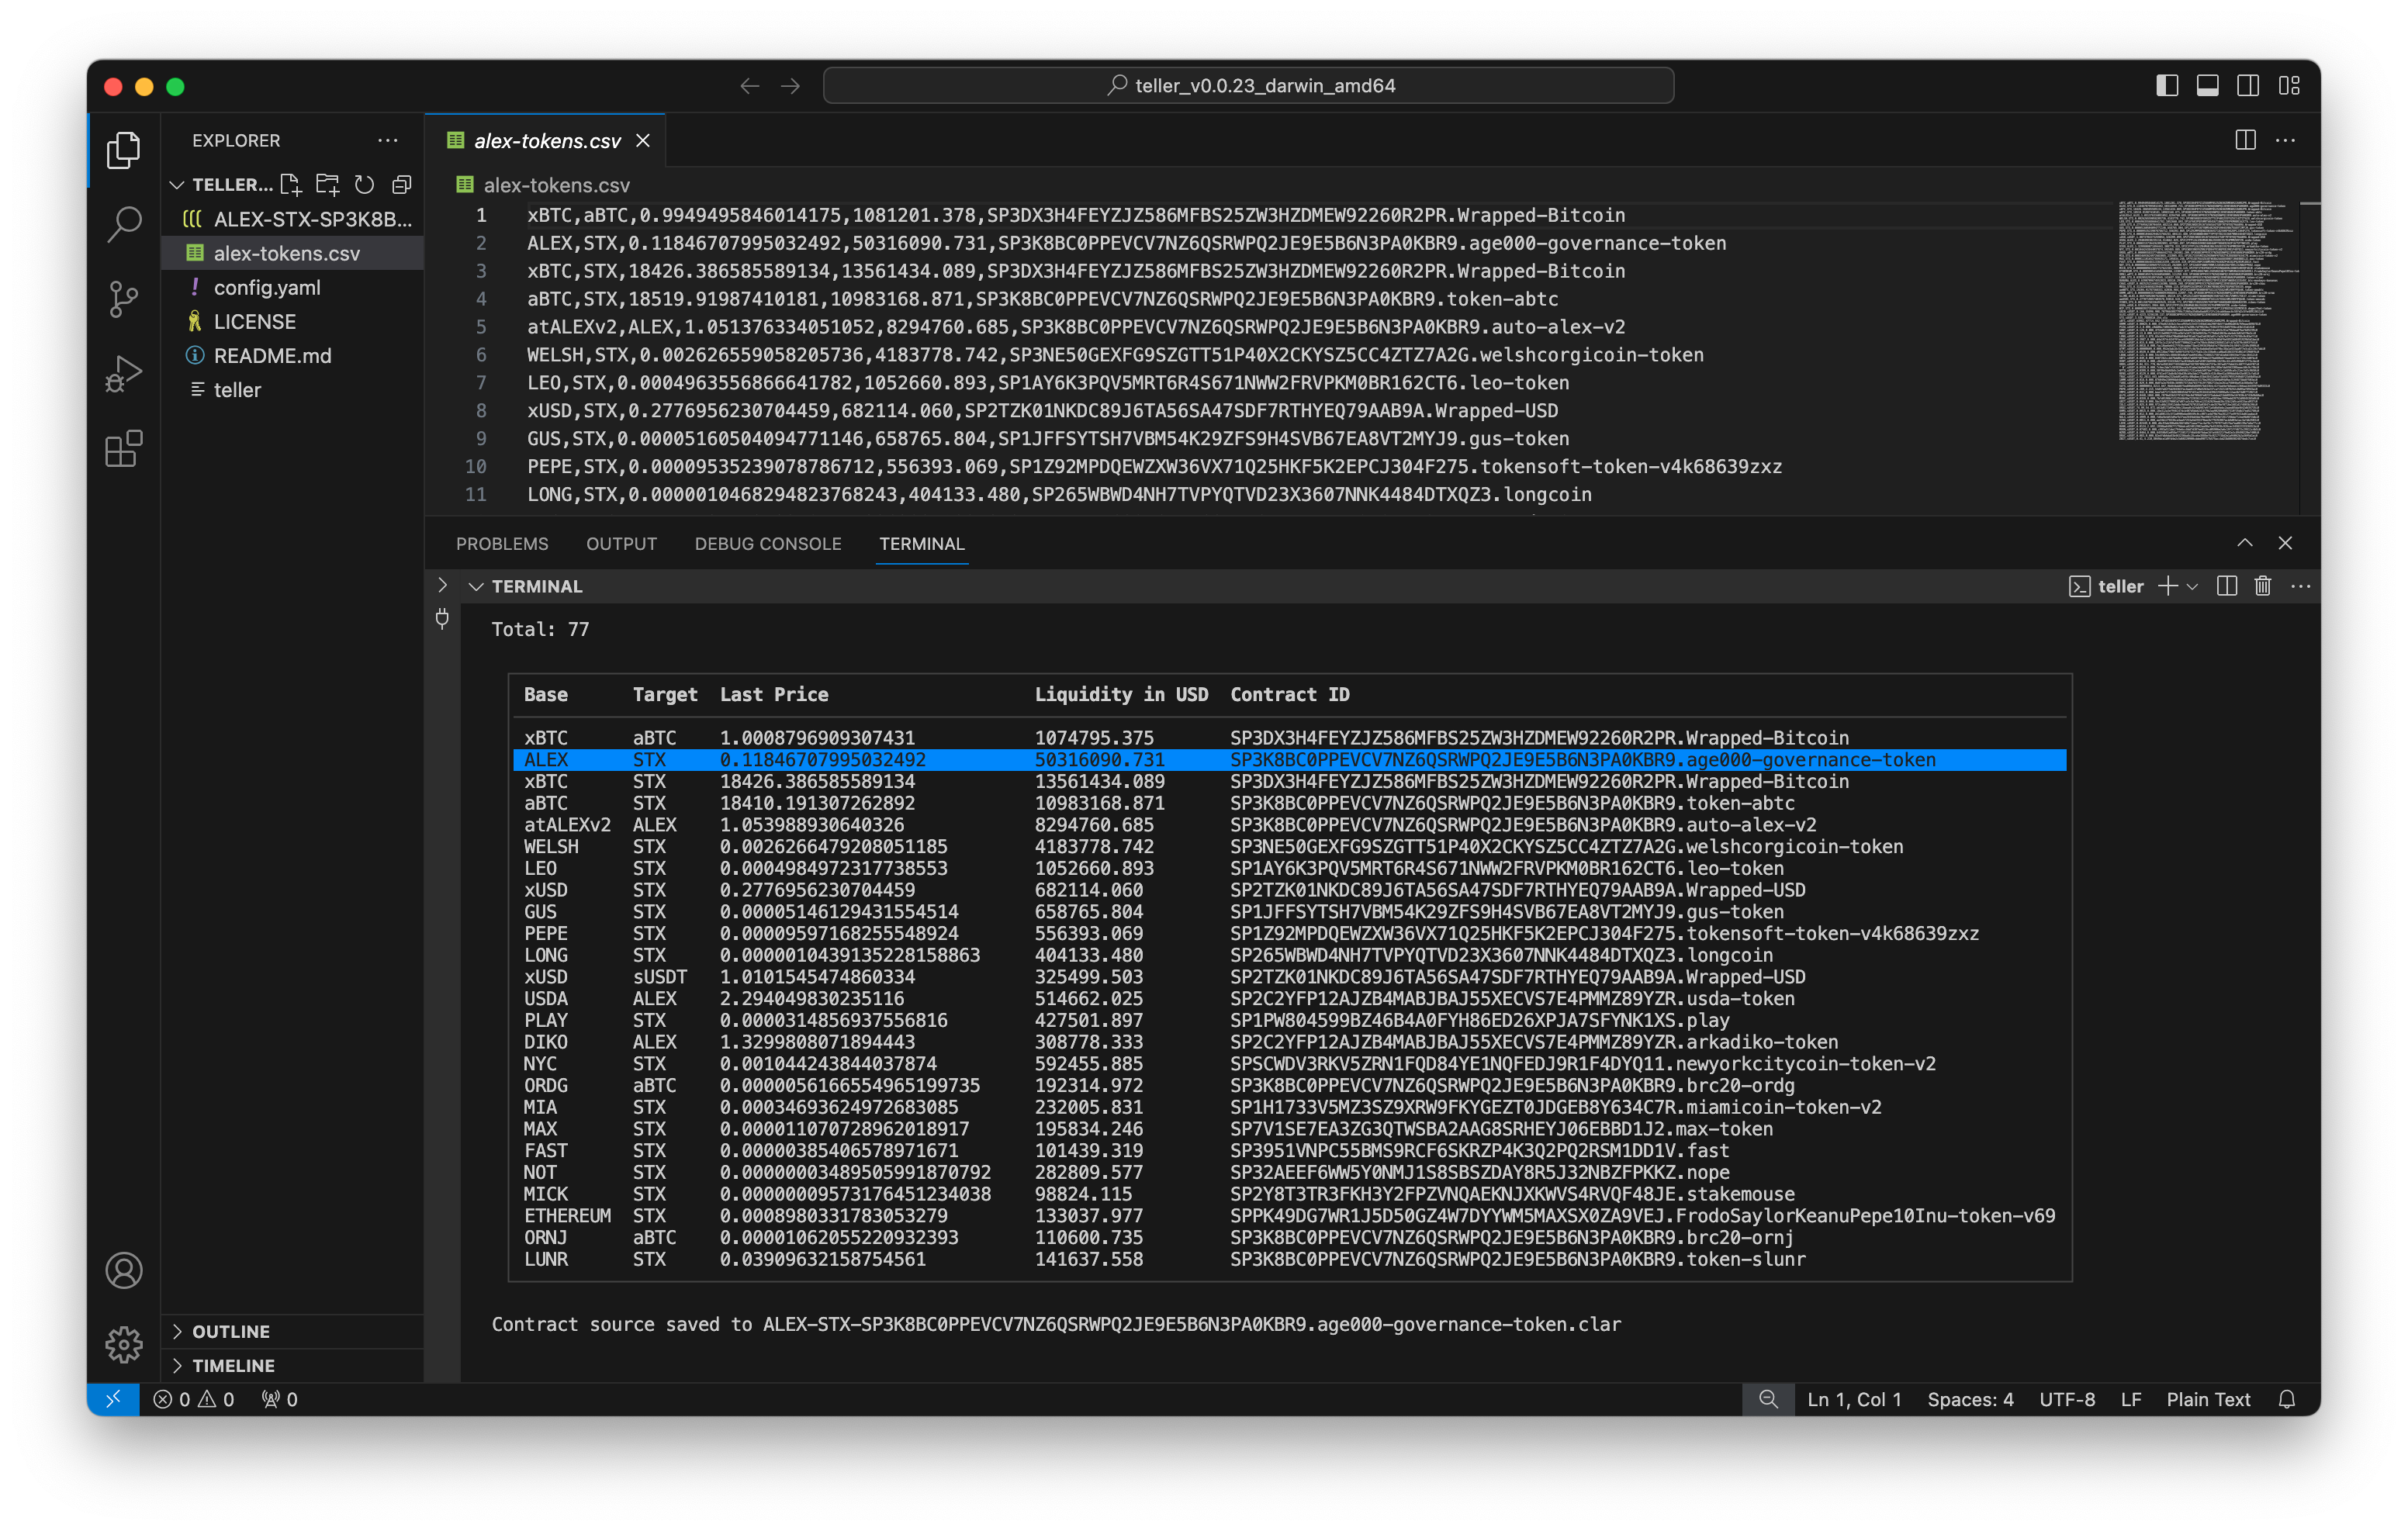Open config.yaml in the Explorer
2408x1531 pixels.
point(267,288)
